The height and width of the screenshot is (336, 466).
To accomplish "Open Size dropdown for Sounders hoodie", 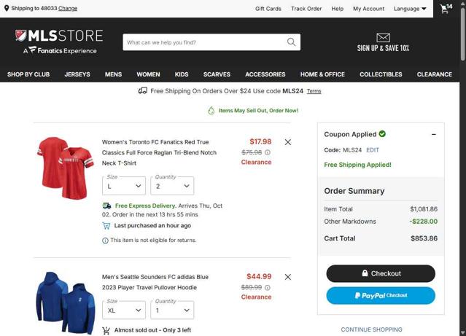I will point(124,310).
